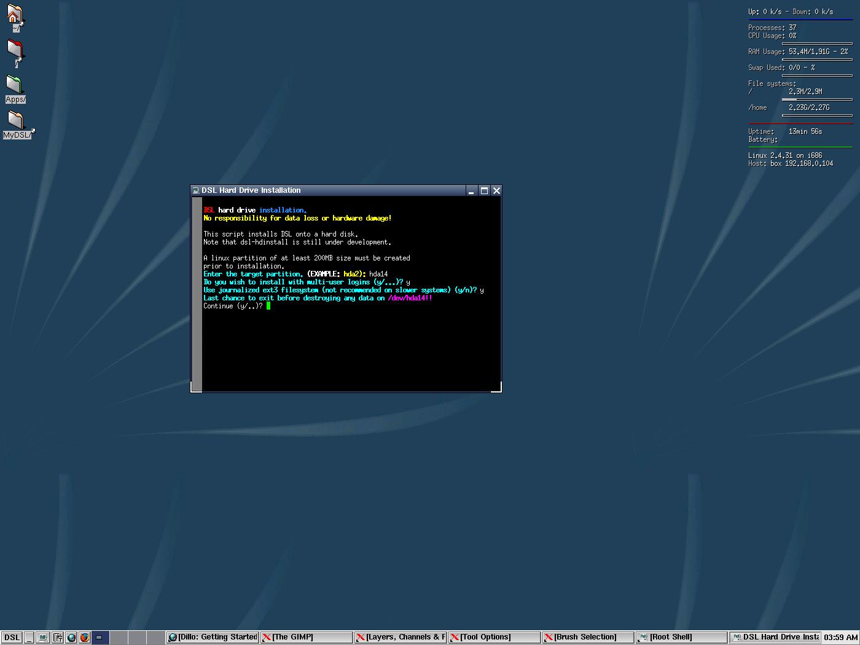Open the red folder desktop icon below home
Viewport: 860px width, 645px height.
click(15, 53)
